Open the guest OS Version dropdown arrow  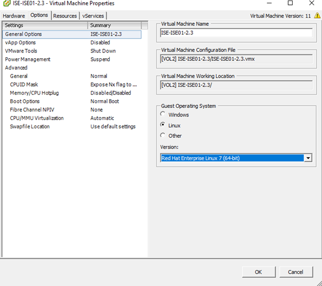[308, 158]
